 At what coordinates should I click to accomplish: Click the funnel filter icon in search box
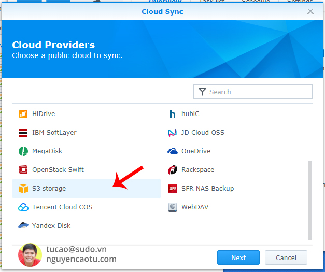202,92
